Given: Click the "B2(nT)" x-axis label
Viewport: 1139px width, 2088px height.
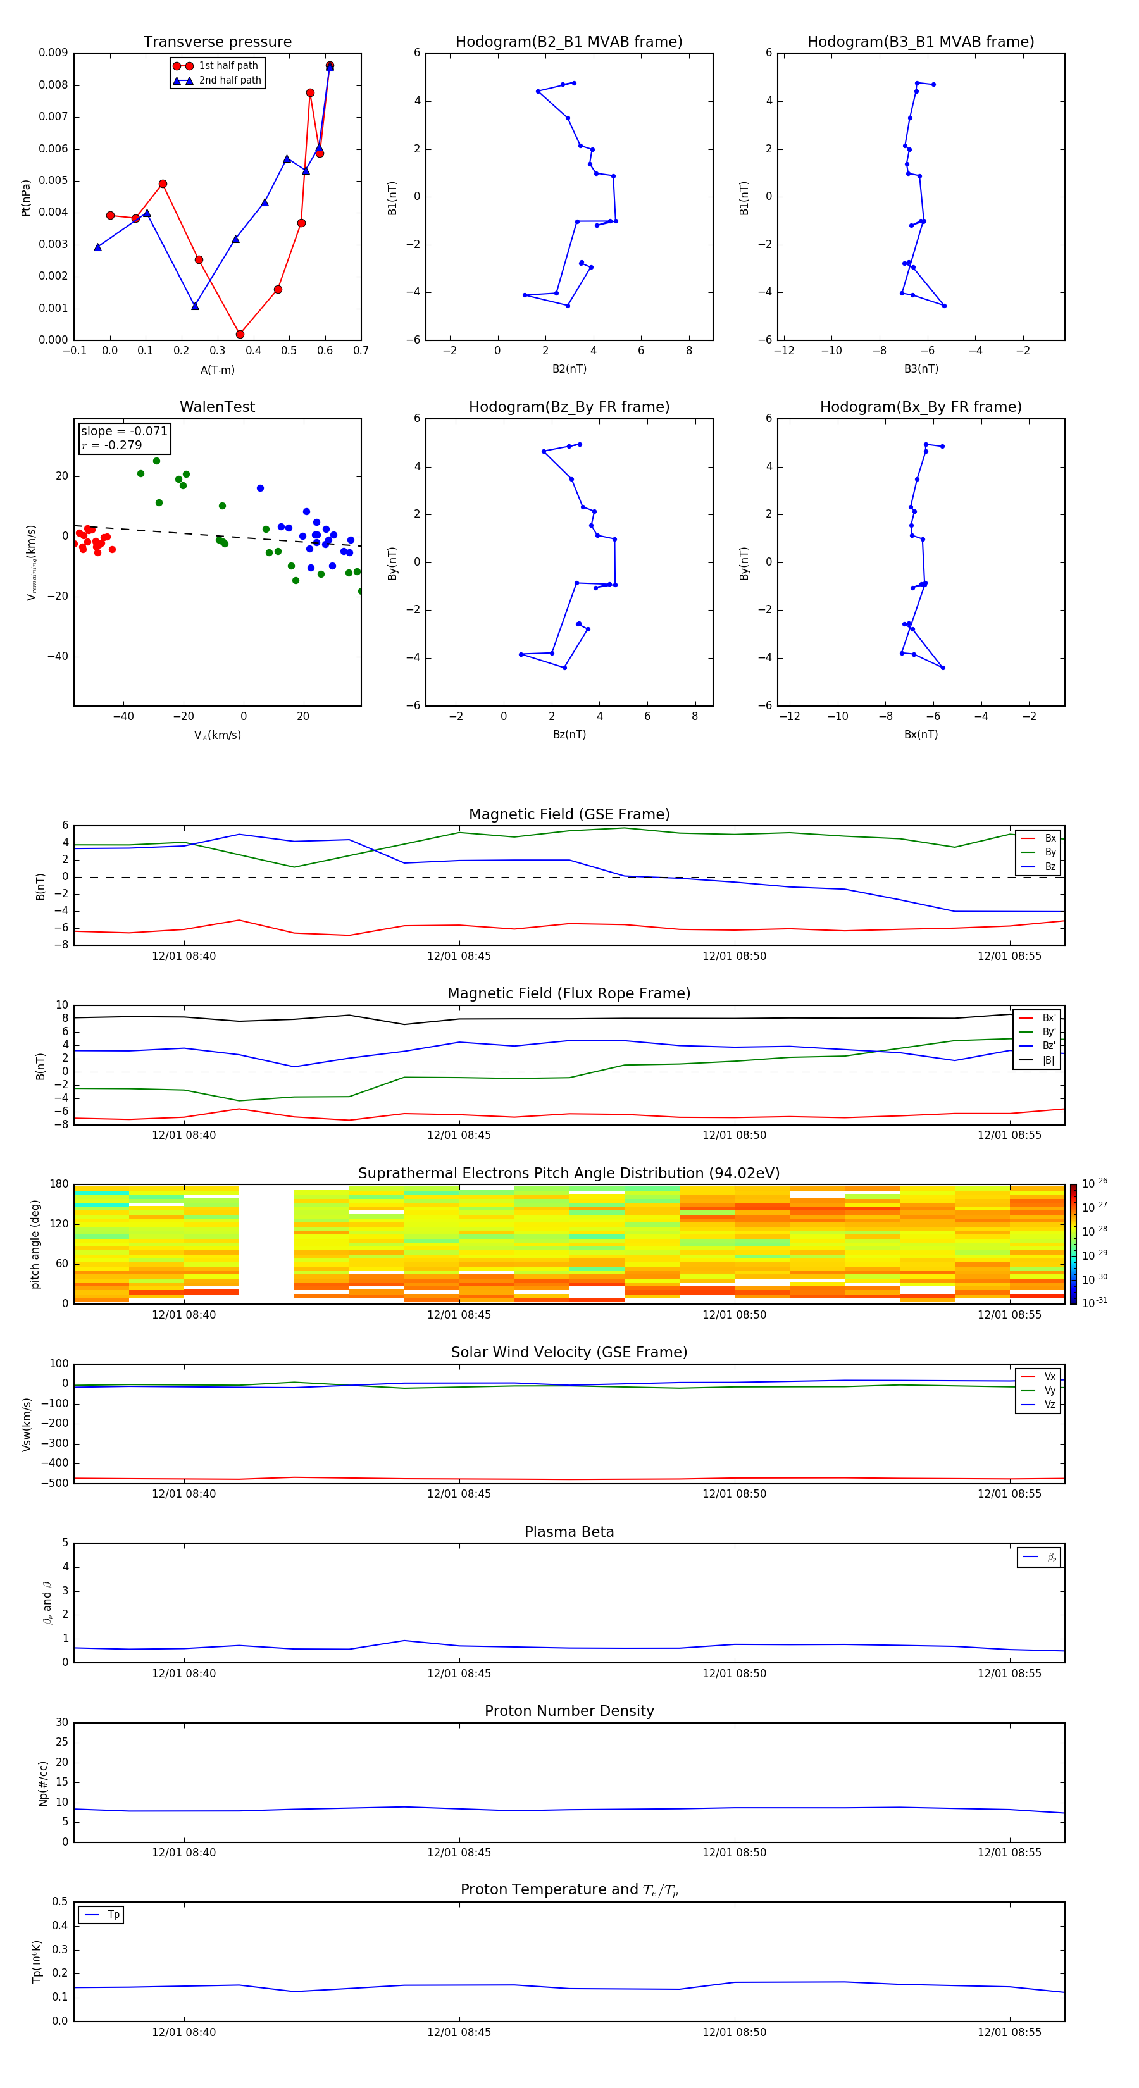Looking at the screenshot, I should point(569,369).
